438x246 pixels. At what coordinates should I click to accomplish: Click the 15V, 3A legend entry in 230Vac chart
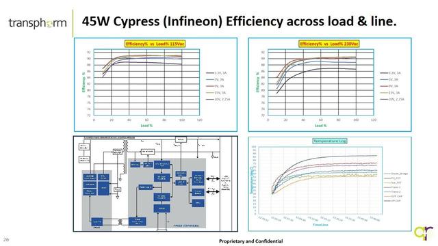coord(390,93)
